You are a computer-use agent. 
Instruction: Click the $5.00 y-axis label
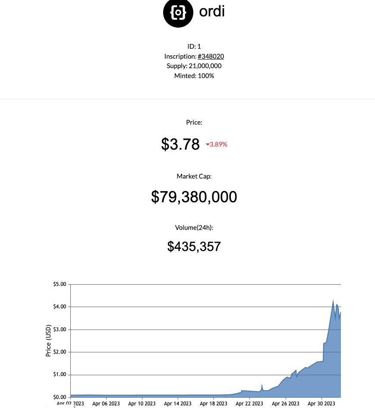(x=60, y=284)
